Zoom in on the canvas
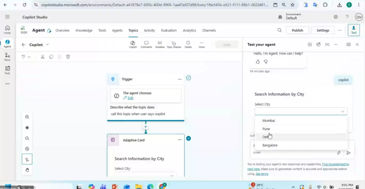 [27, 117]
